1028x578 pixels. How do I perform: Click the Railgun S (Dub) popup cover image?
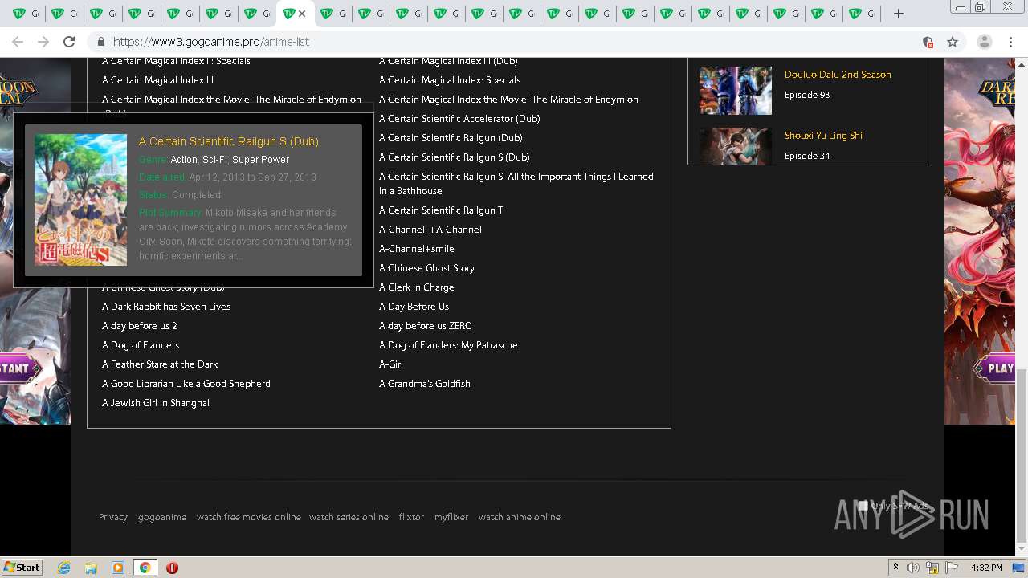pyautogui.click(x=80, y=200)
